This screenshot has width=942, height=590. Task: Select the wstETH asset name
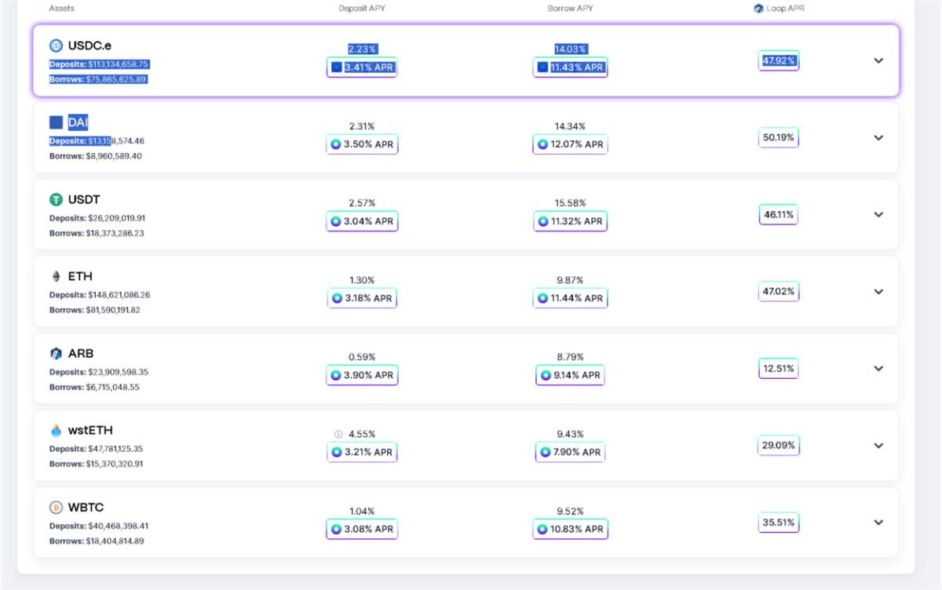pos(90,431)
